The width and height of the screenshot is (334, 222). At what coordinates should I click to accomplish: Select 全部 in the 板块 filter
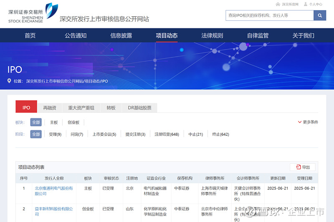36,122
